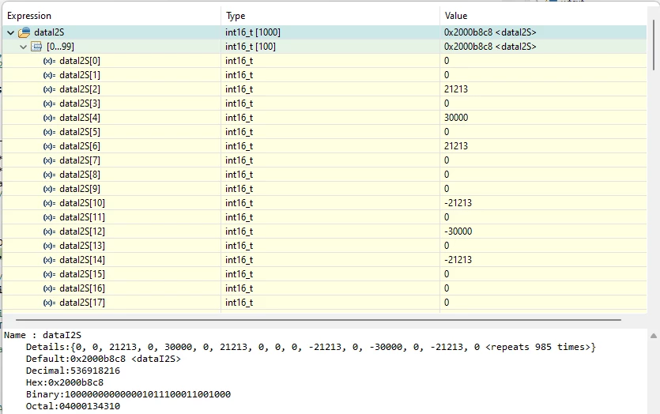Collapse the [0...99] array range node
The width and height of the screenshot is (660, 414).
tap(24, 47)
